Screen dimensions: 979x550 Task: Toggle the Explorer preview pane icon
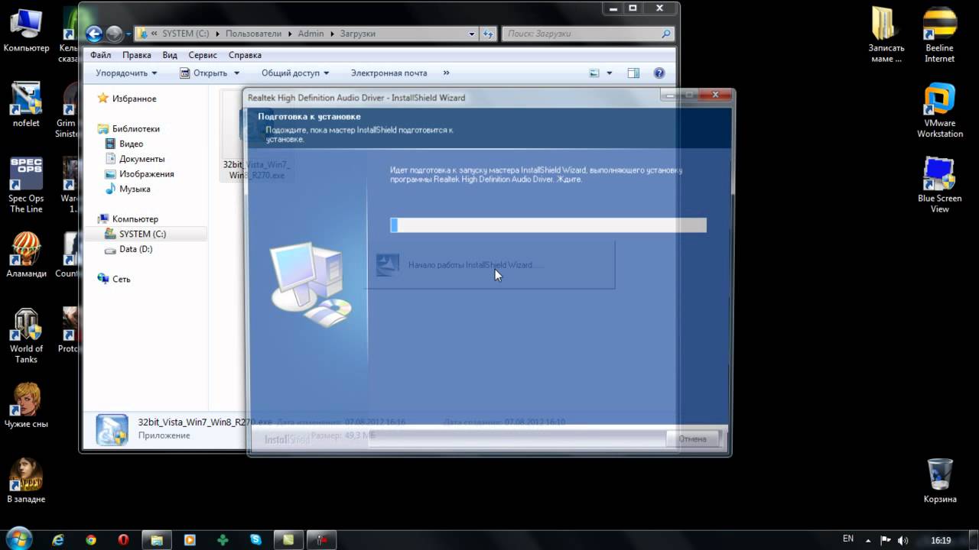633,73
